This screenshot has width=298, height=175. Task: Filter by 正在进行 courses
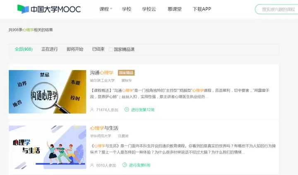50,49
